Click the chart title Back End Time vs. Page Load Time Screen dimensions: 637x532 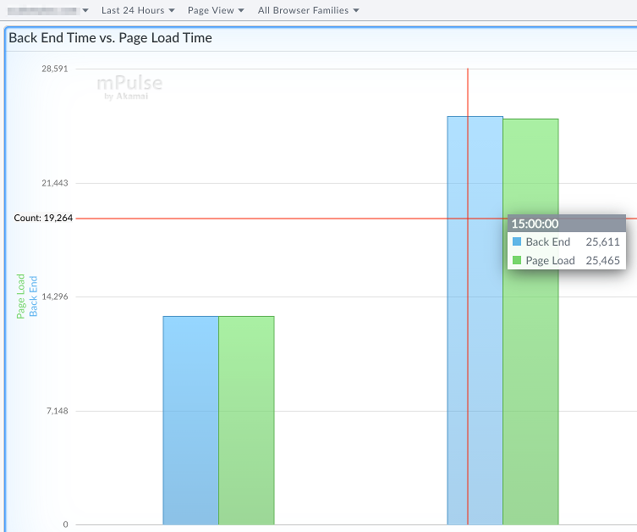[x=110, y=38]
